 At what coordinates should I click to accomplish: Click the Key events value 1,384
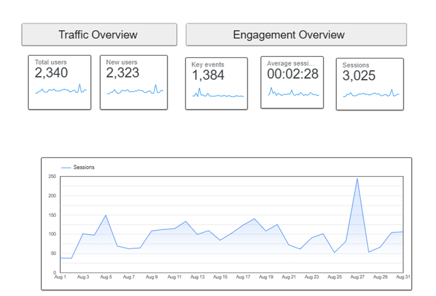click(208, 75)
